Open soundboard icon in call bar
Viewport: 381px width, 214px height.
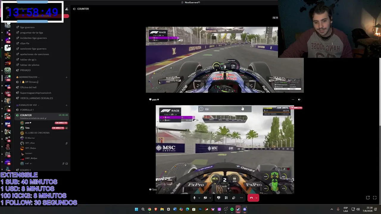pyautogui.click(x=234, y=198)
